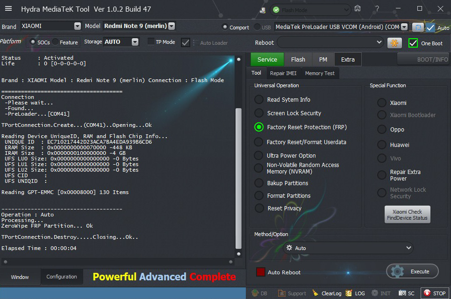The width and height of the screenshot is (451, 299).
Task: Click the UNIQUE ID line in the log
Action: coord(78,142)
